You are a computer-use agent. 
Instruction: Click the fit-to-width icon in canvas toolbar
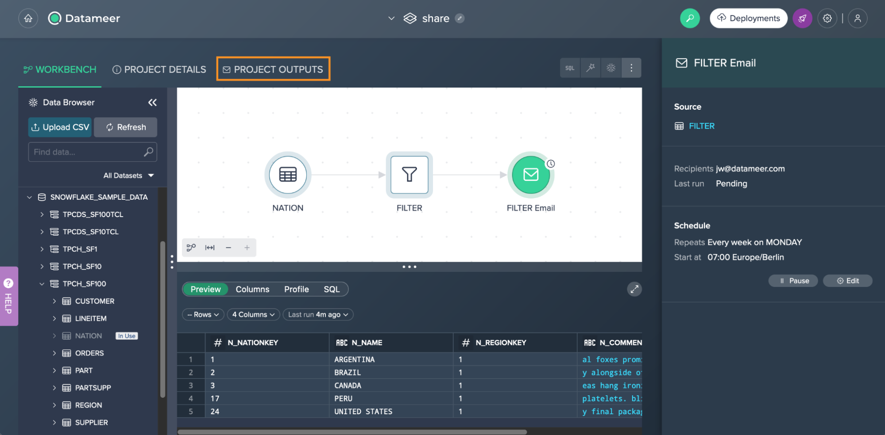click(209, 248)
